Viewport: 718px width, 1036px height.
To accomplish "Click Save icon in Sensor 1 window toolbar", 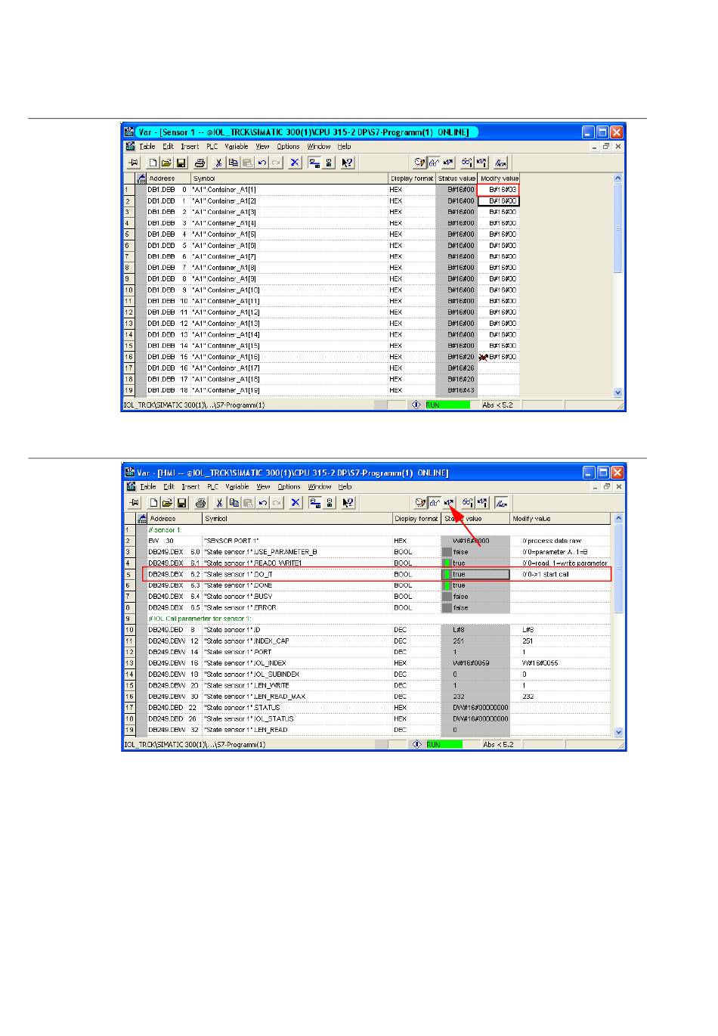I will (x=181, y=163).
